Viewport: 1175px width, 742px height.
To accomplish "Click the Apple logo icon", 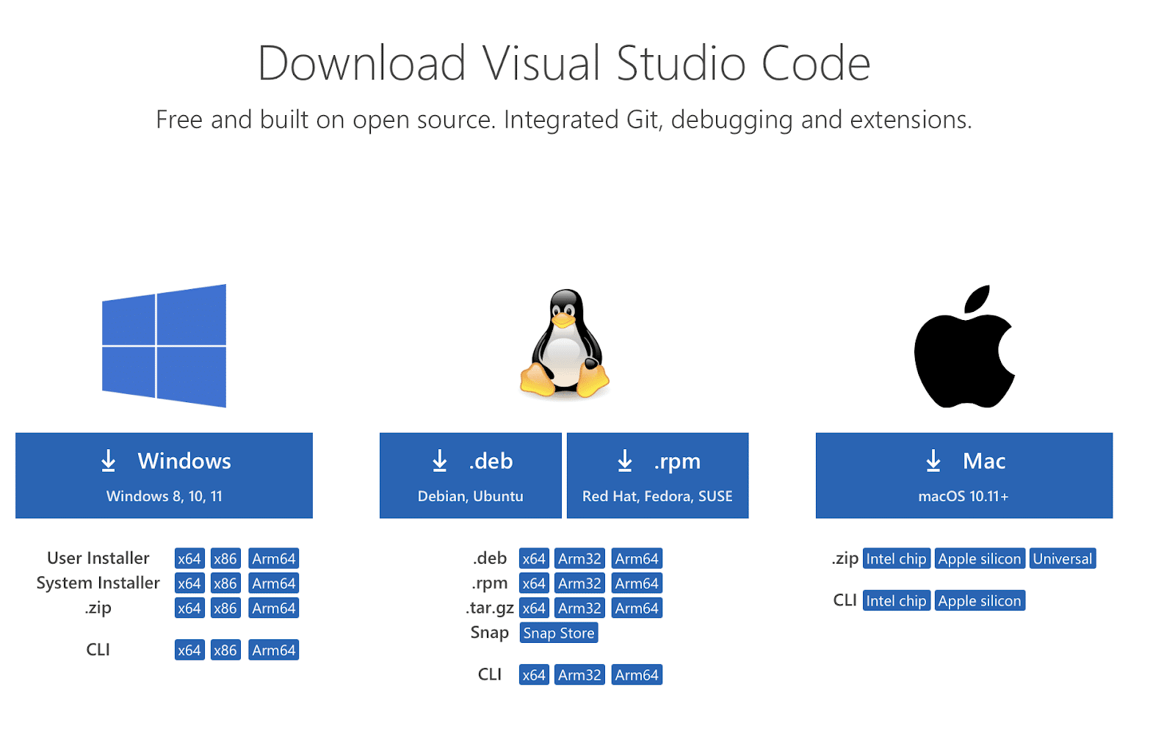I will pos(964,346).
